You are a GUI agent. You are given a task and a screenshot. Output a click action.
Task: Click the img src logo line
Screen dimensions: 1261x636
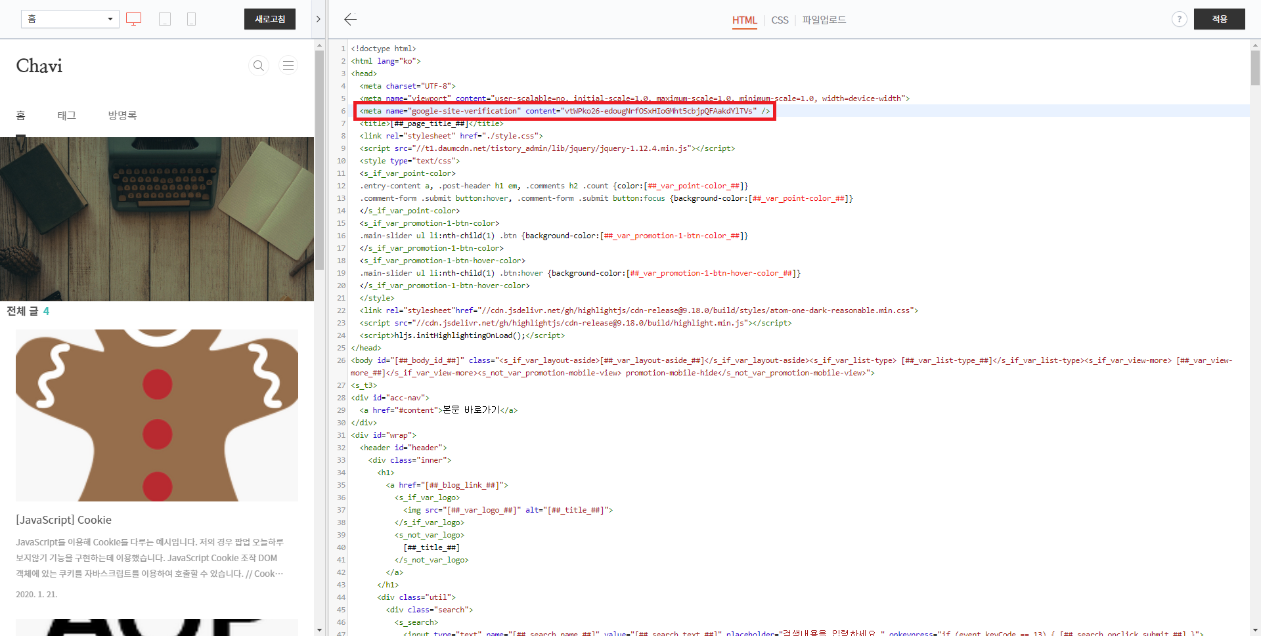coord(508,510)
